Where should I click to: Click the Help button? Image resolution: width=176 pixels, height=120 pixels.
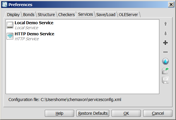coord(59,113)
